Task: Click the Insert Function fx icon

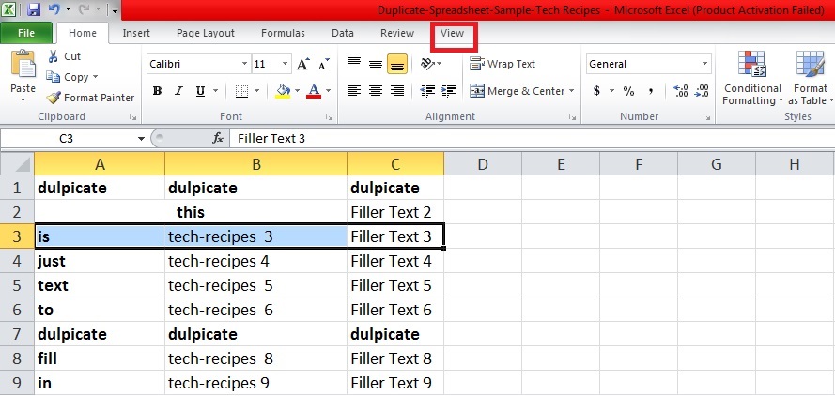Action: [x=218, y=138]
